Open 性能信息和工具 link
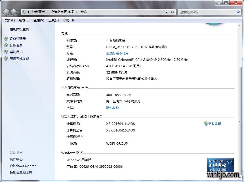Viewport: 244px width, 182px height. (x=21, y=172)
